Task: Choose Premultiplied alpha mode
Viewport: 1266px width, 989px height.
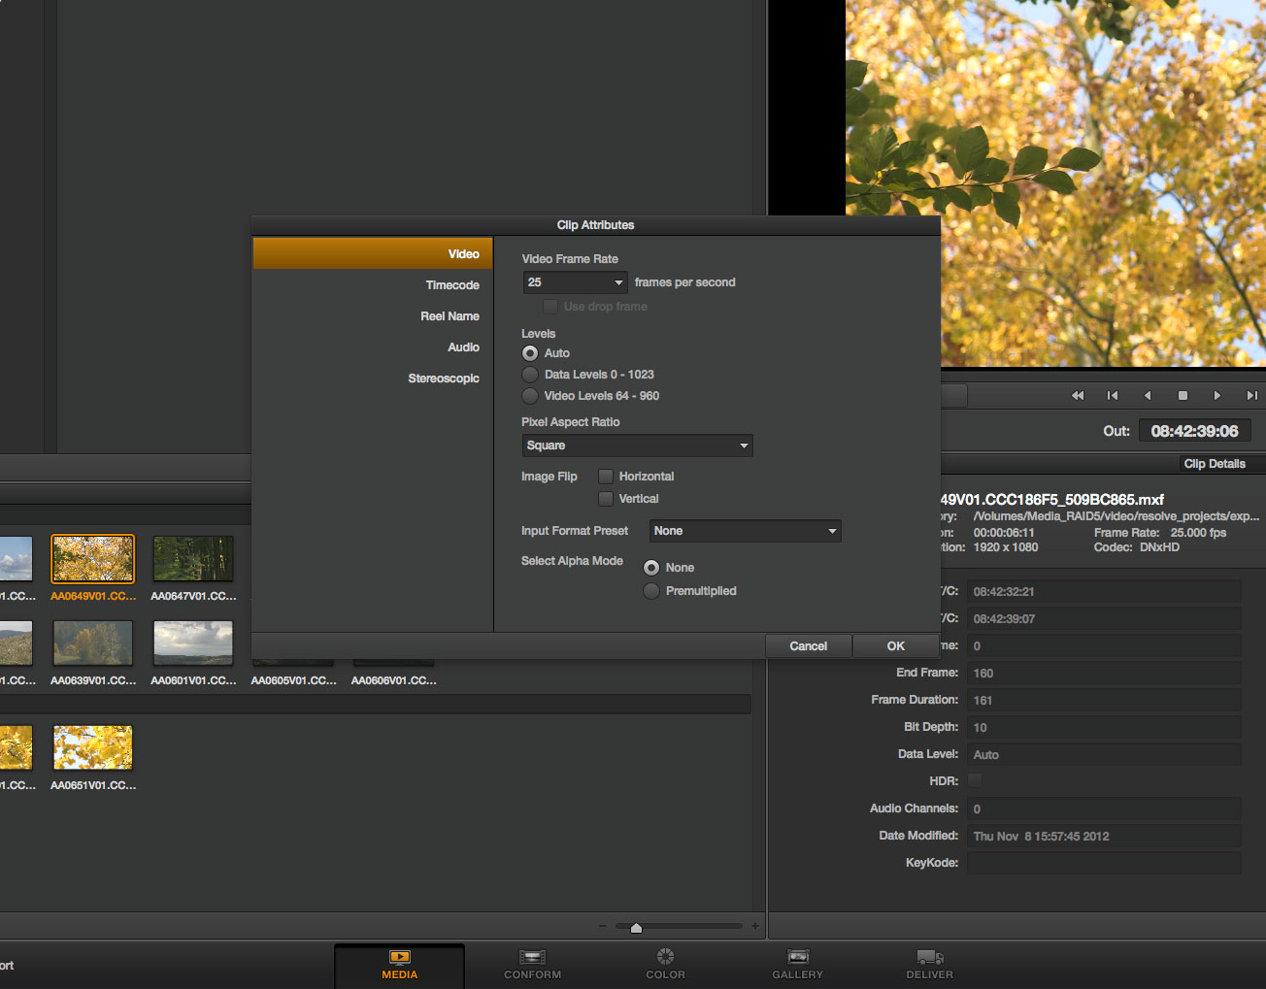Action: point(651,591)
